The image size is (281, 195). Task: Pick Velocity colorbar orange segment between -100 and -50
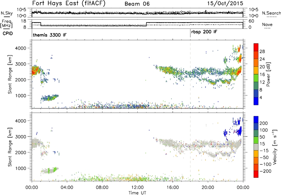pyautogui.click(x=256, y=161)
